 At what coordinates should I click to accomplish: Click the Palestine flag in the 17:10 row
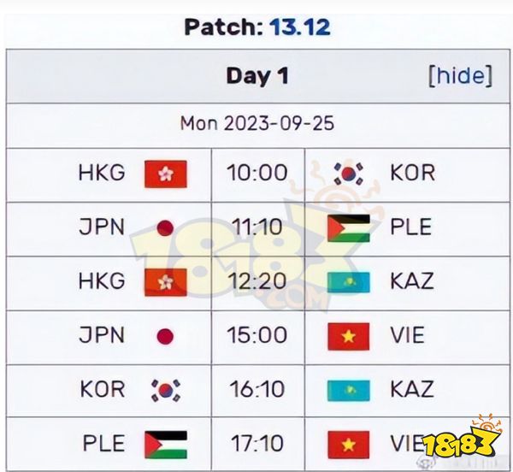(166, 444)
